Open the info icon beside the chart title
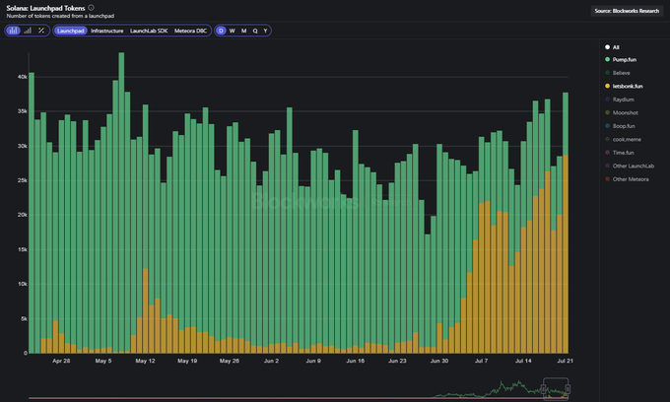The width and height of the screenshot is (670, 402). click(92, 7)
